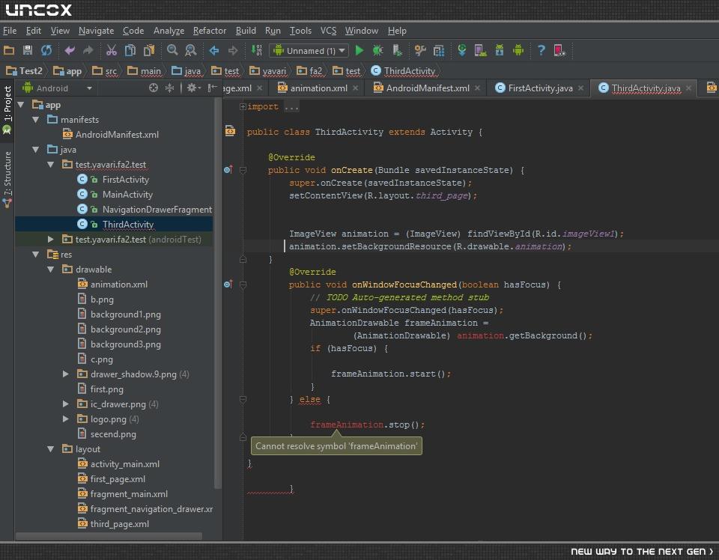Expand the androidTest package node
719x560 pixels.
51,240
